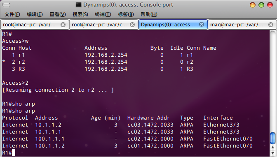This screenshot has height=157, width=277.
Task: Click the Access>w command line
Action: click(15, 41)
